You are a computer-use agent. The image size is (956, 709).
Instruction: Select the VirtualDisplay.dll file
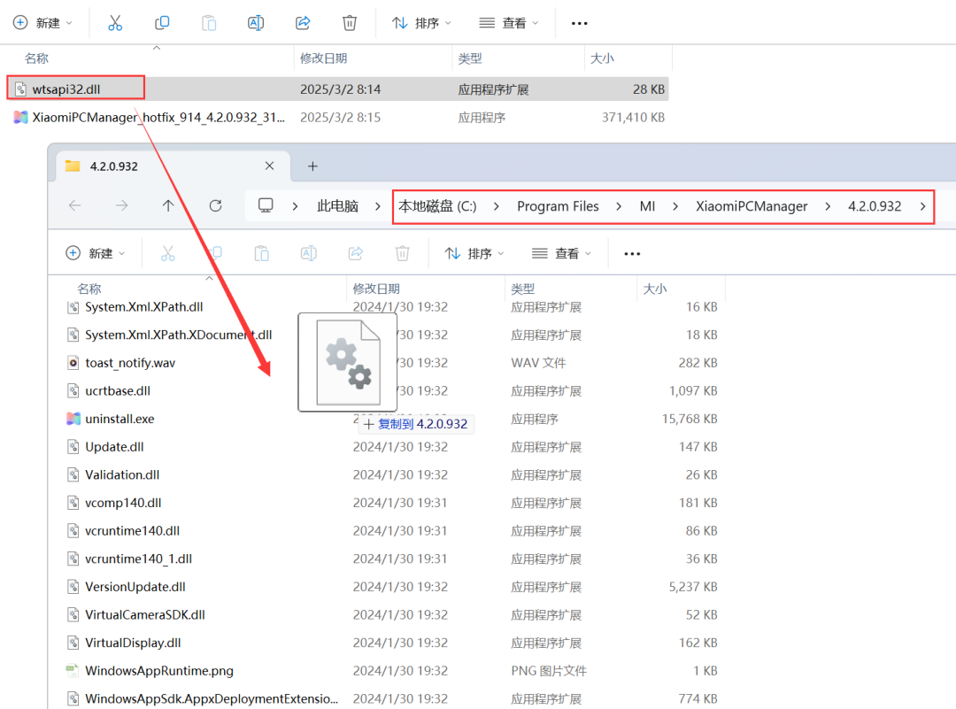click(133, 643)
